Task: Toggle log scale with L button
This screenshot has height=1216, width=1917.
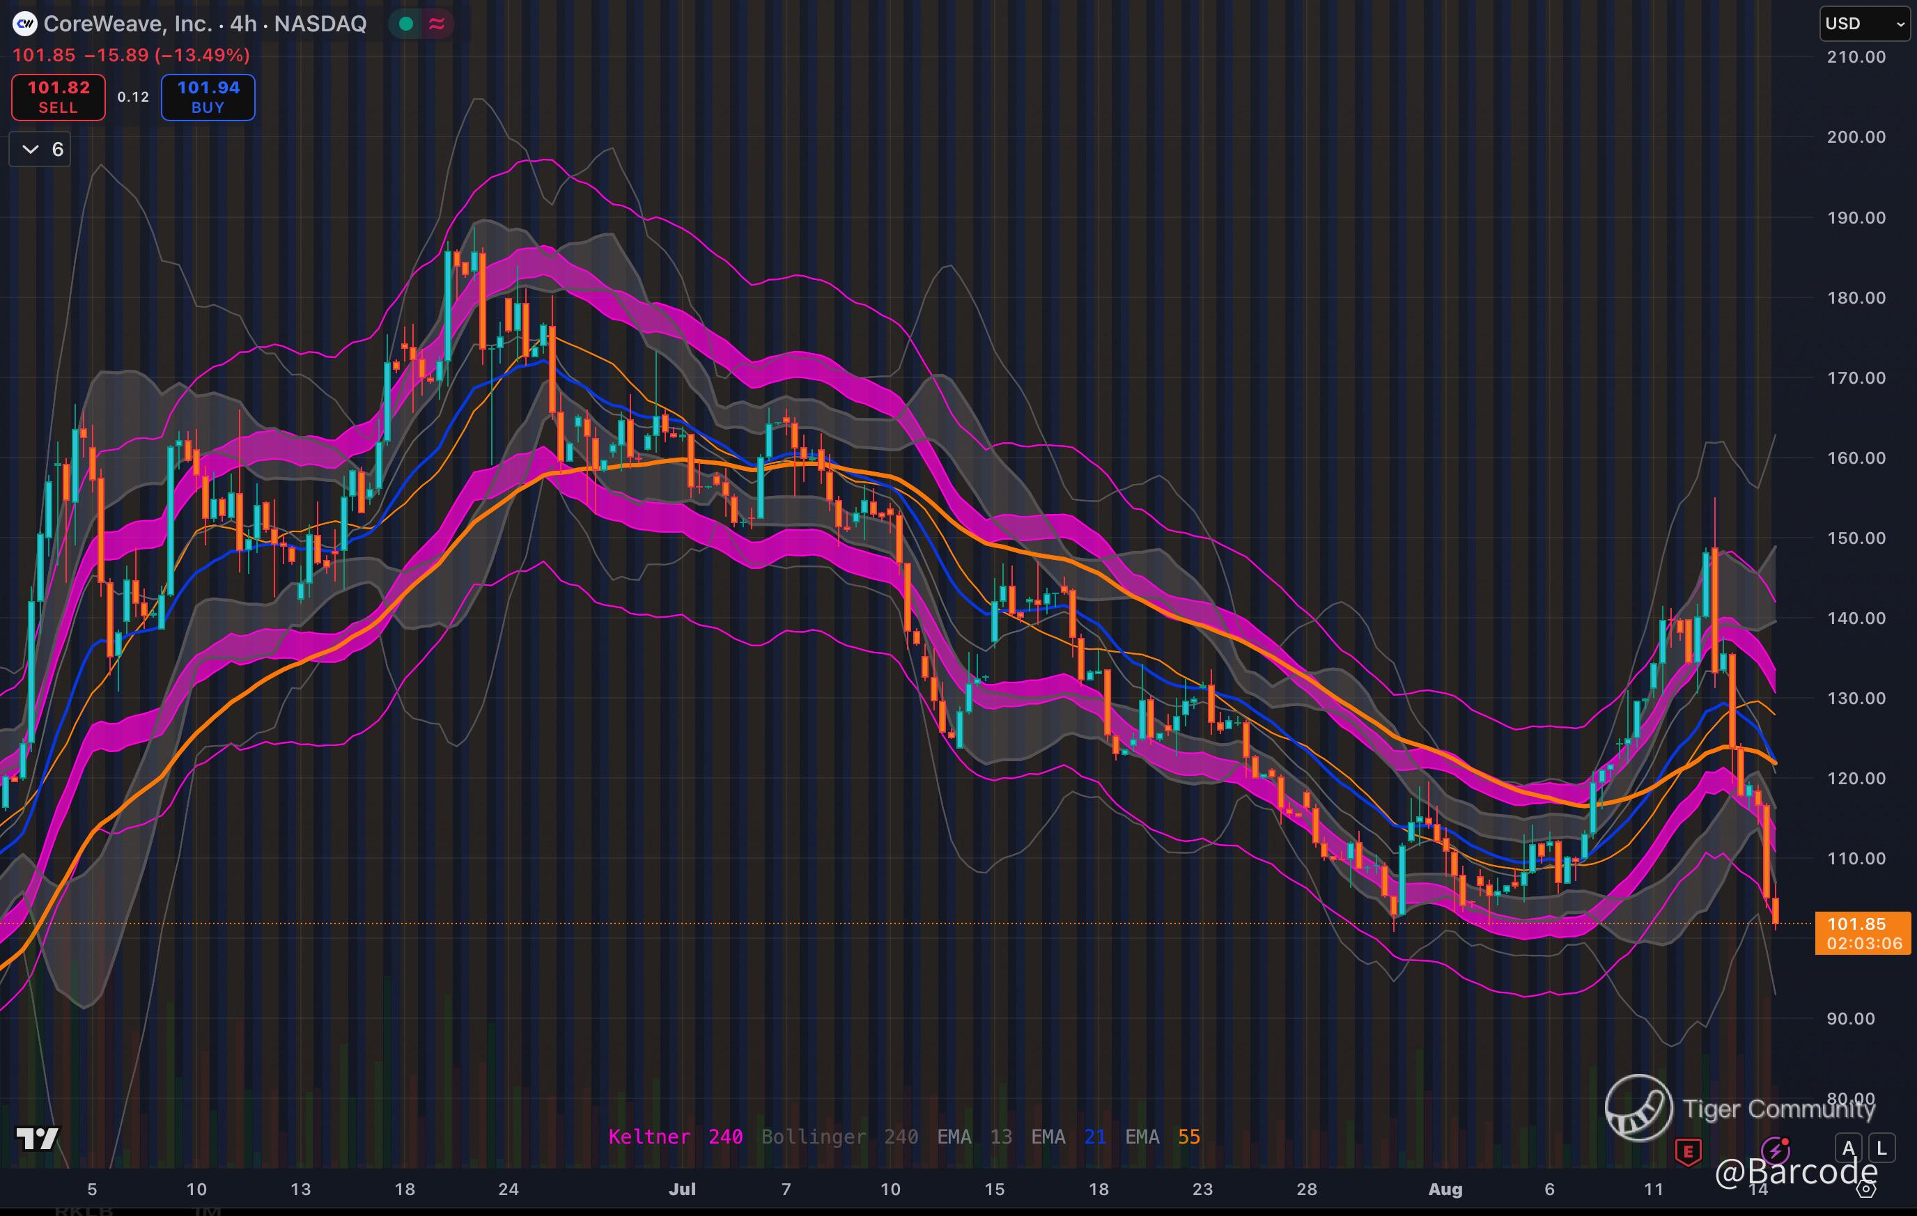Action: 1881,1148
